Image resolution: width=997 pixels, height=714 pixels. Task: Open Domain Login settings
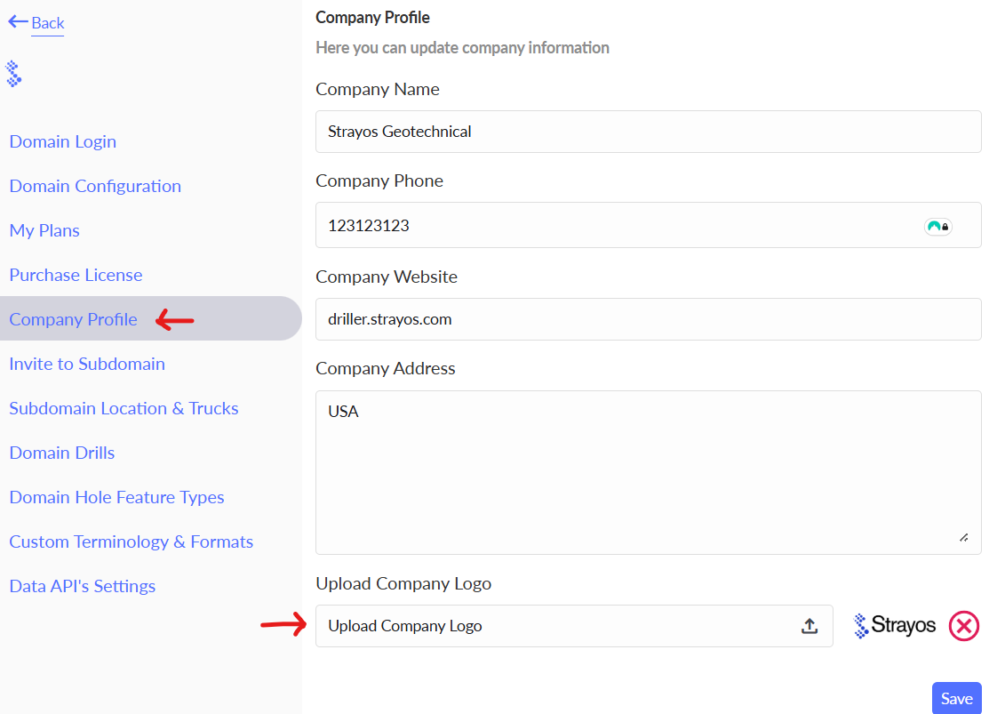62,141
